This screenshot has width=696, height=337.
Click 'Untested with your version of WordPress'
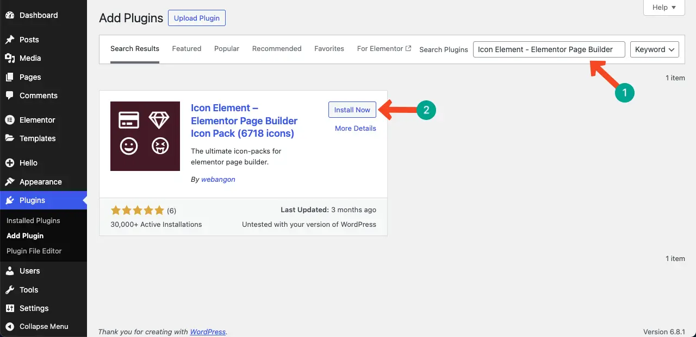click(309, 225)
